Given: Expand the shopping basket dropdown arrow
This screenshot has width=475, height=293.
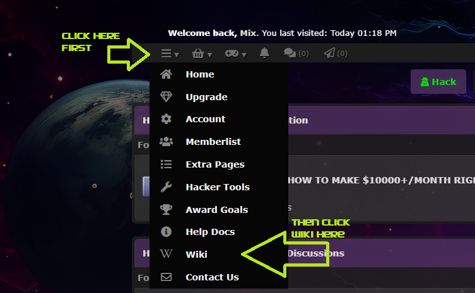Looking at the screenshot, I should (x=209, y=55).
